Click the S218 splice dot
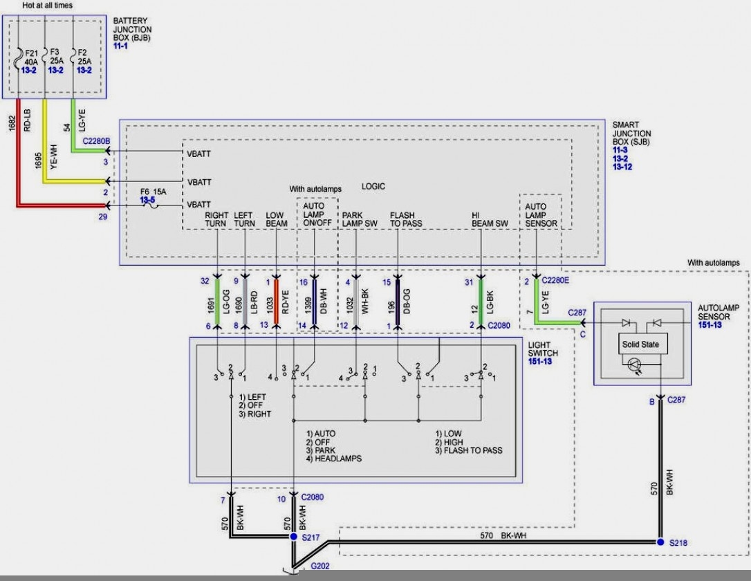 (660, 542)
